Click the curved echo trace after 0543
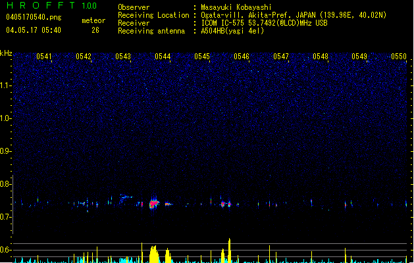 coord(126,199)
